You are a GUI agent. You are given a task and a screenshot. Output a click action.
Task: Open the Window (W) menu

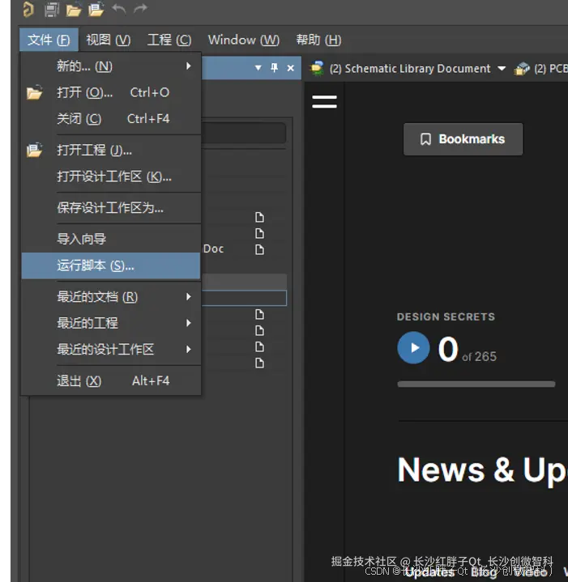[244, 40]
